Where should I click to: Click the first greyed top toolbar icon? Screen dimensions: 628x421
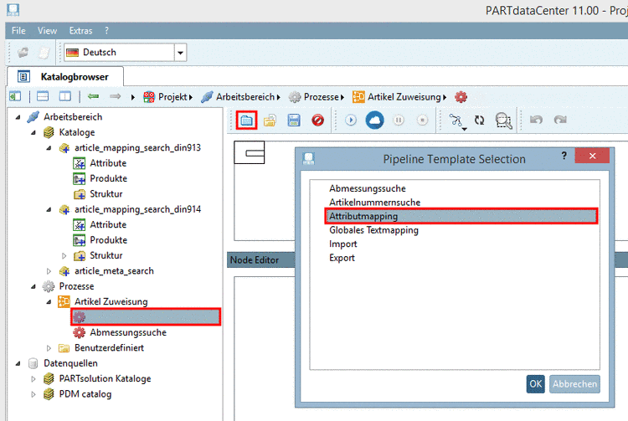tap(23, 53)
